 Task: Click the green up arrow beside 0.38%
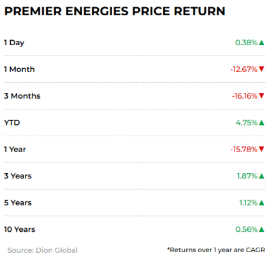[262, 43]
